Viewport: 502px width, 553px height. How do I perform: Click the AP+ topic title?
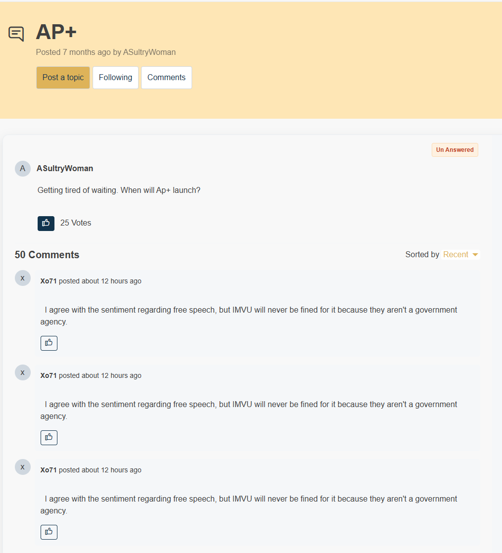56,32
